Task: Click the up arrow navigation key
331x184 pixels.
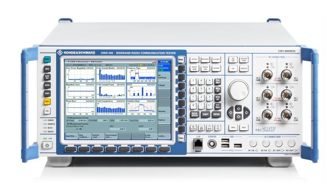Action: point(238,109)
